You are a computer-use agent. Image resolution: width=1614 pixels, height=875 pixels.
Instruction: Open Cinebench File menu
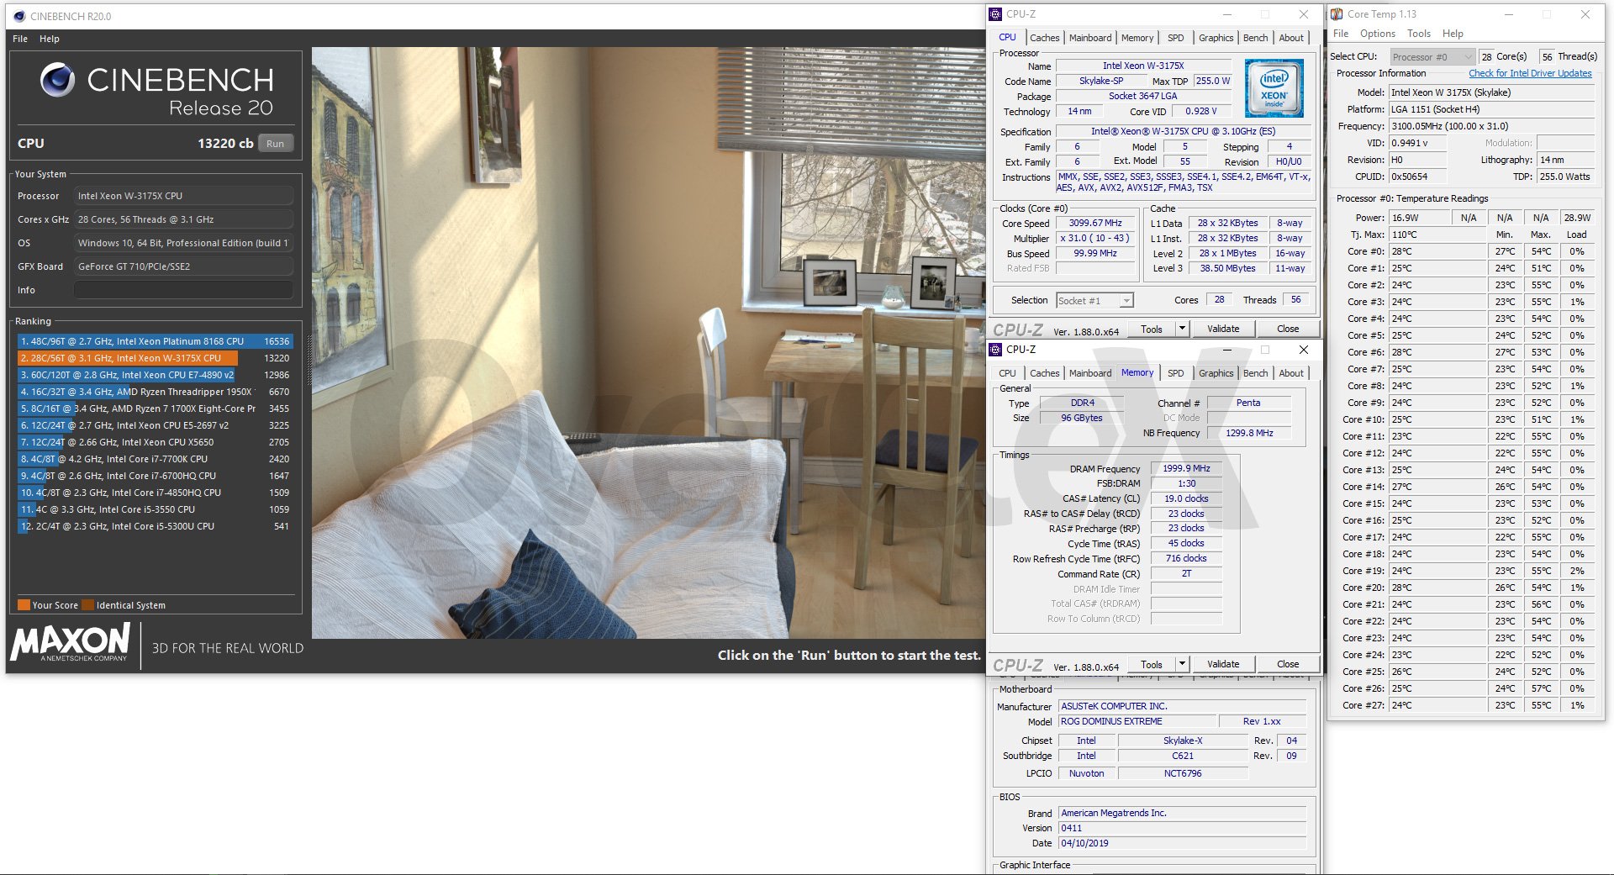click(x=20, y=39)
